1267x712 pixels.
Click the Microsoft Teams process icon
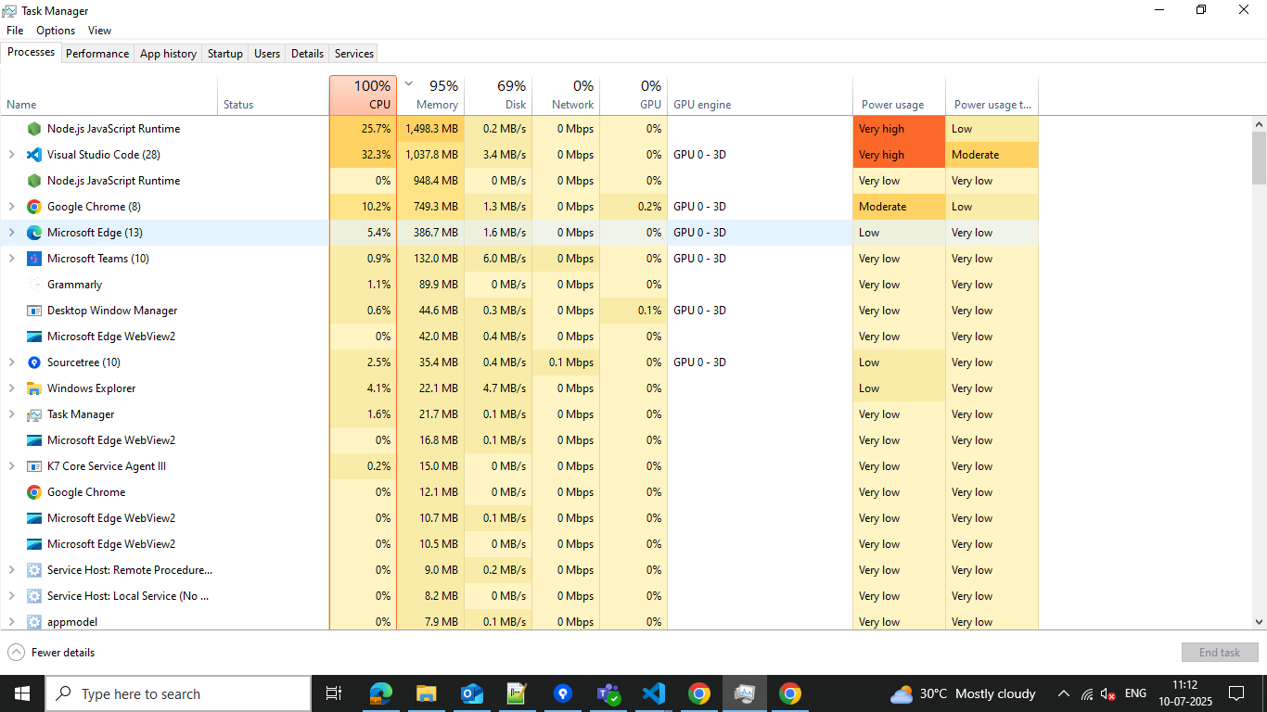[x=34, y=259]
